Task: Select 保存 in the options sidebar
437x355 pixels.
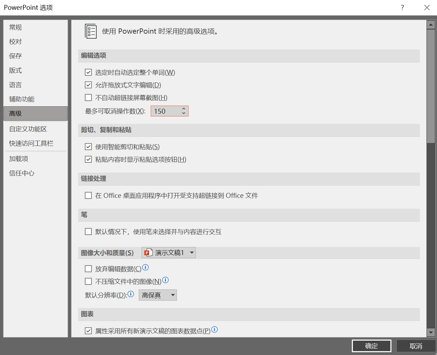Action: click(x=35, y=56)
